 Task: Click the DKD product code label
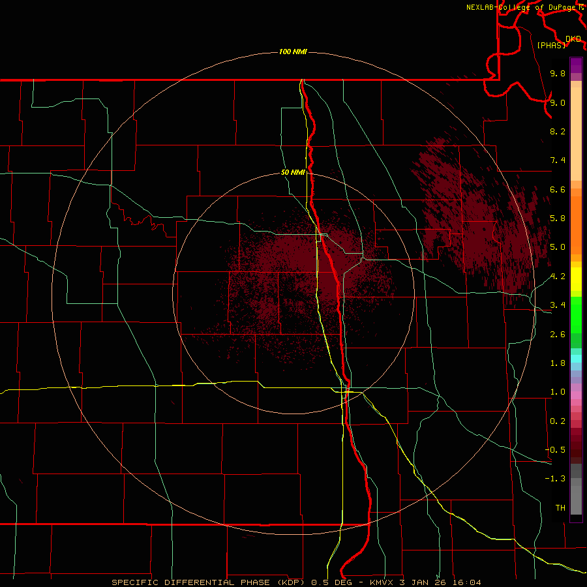click(573, 39)
